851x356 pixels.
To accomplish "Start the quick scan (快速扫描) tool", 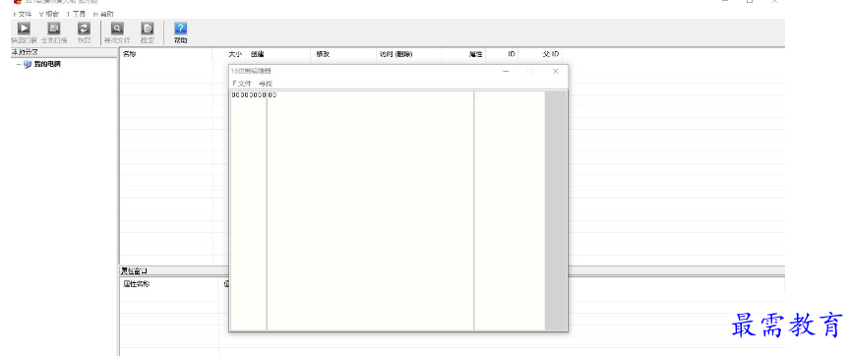I will 24,32.
